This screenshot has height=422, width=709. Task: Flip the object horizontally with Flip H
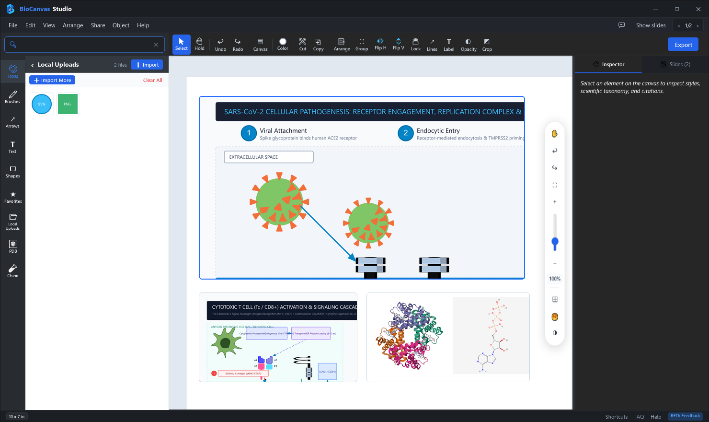(x=380, y=44)
